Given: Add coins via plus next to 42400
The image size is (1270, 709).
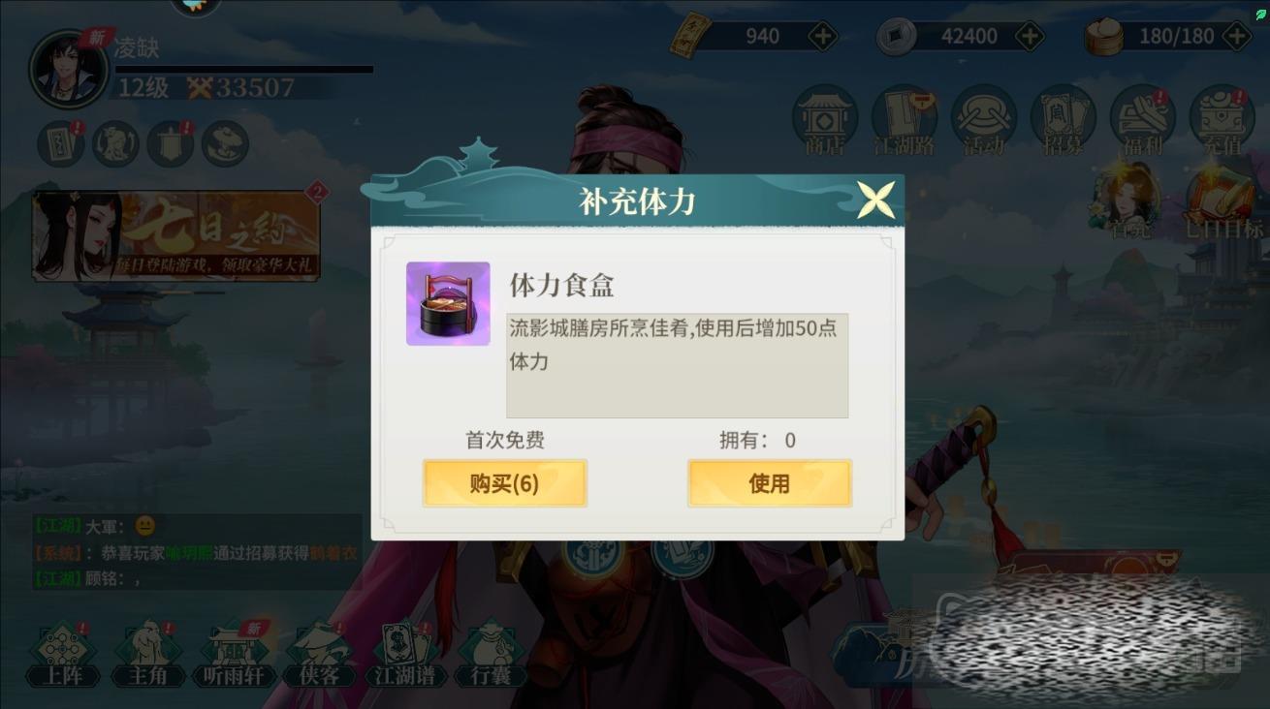Looking at the screenshot, I should click(1029, 37).
